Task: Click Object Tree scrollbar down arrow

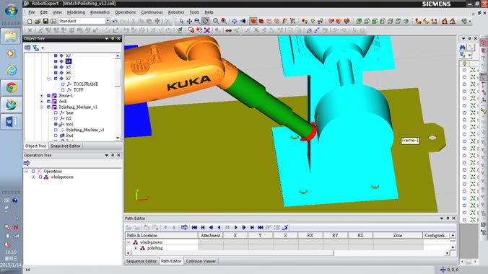Action: [118, 138]
